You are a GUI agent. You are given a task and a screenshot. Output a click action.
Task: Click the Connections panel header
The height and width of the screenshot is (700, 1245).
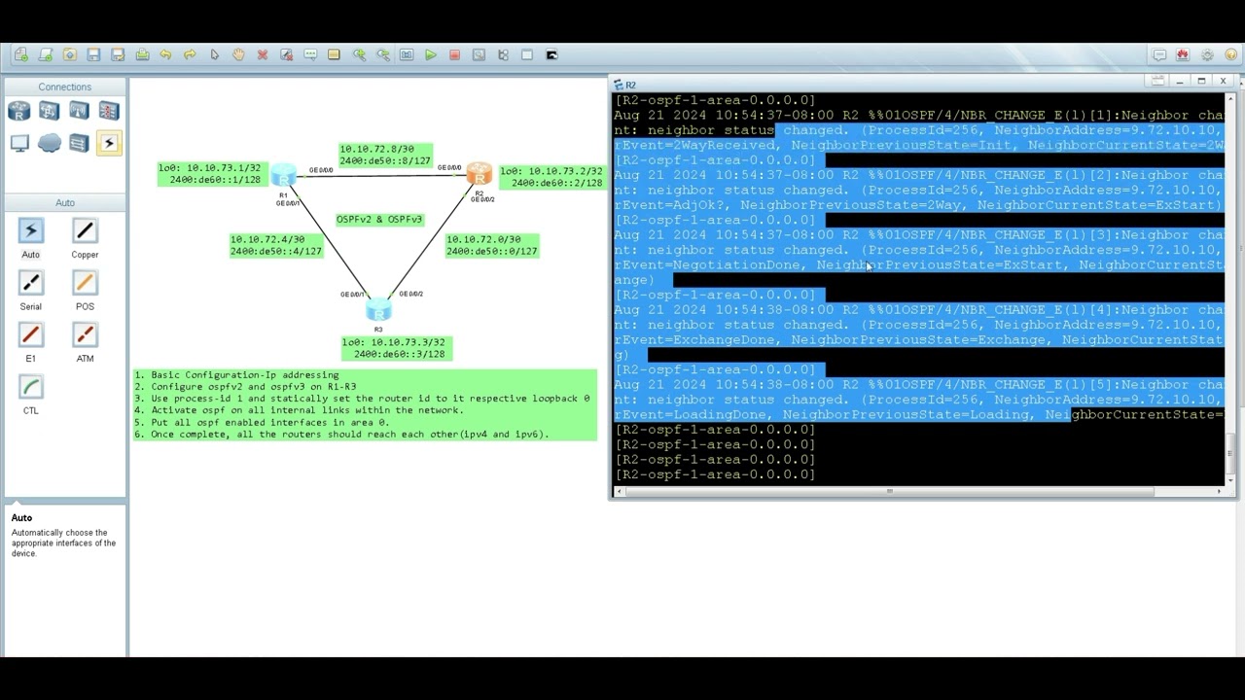65,87
